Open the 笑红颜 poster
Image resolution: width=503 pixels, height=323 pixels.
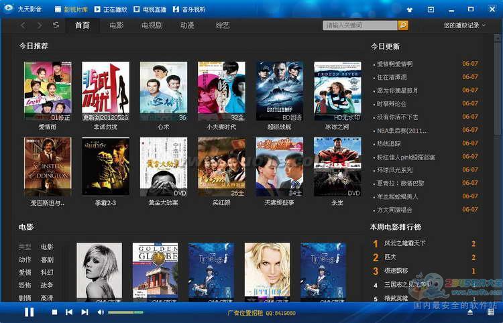pos(222,167)
